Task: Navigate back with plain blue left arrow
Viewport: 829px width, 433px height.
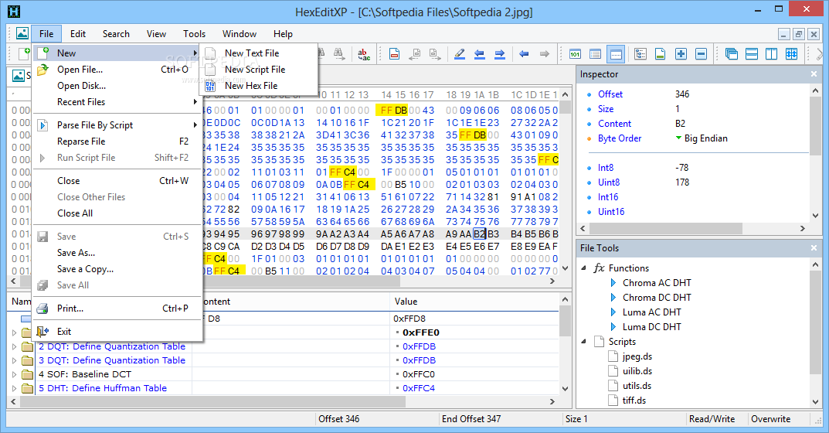Action: 524,54
